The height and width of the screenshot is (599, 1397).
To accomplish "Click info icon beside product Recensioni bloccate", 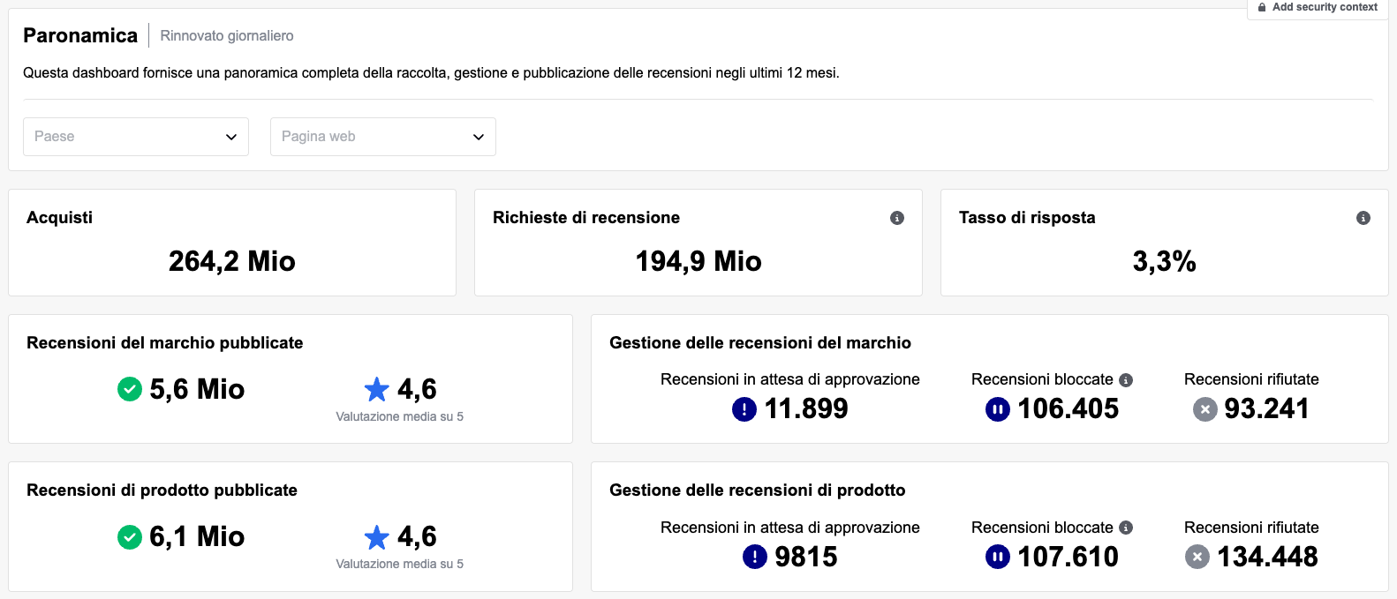I will pos(1126,528).
